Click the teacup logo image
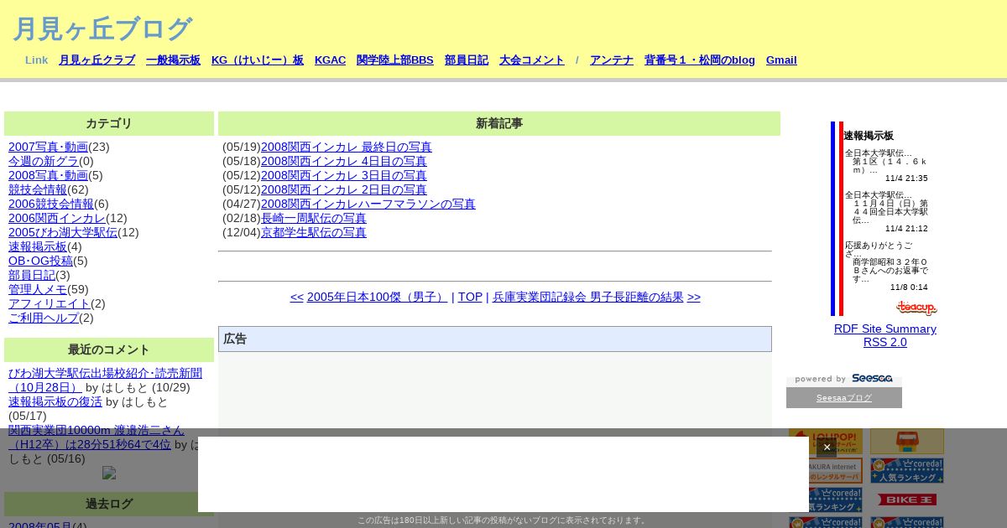 pyautogui.click(x=916, y=308)
